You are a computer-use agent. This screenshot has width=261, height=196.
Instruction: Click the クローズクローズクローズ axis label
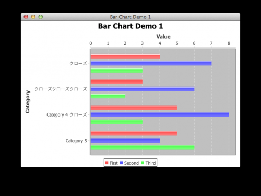(x=61, y=89)
